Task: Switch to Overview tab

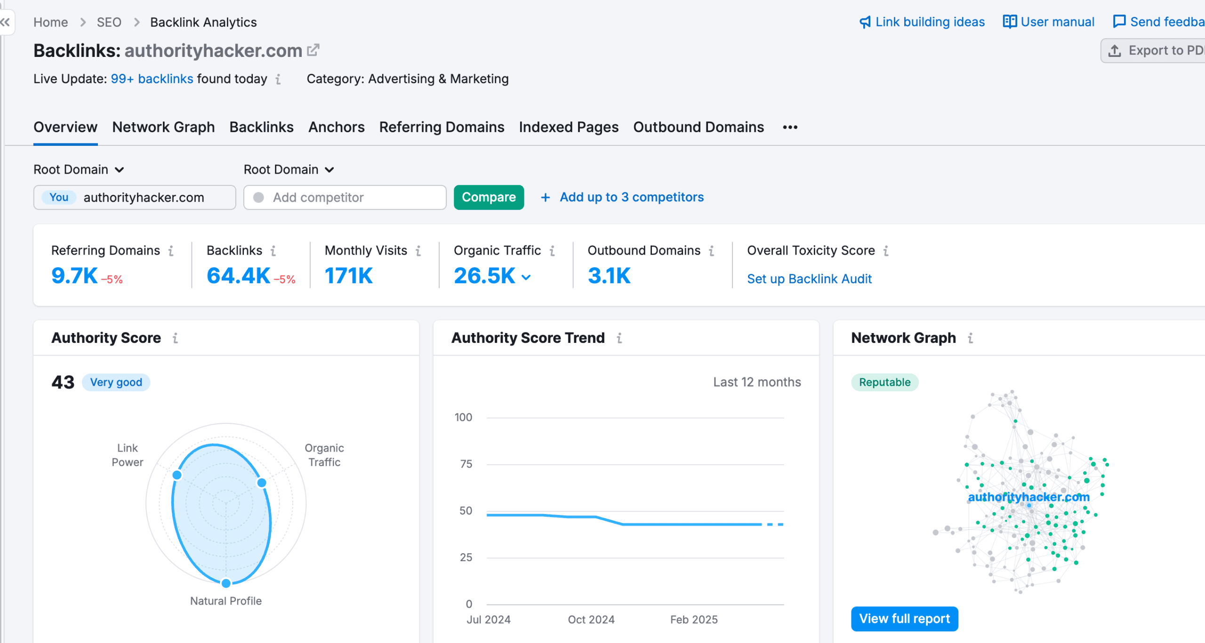Action: coord(65,127)
